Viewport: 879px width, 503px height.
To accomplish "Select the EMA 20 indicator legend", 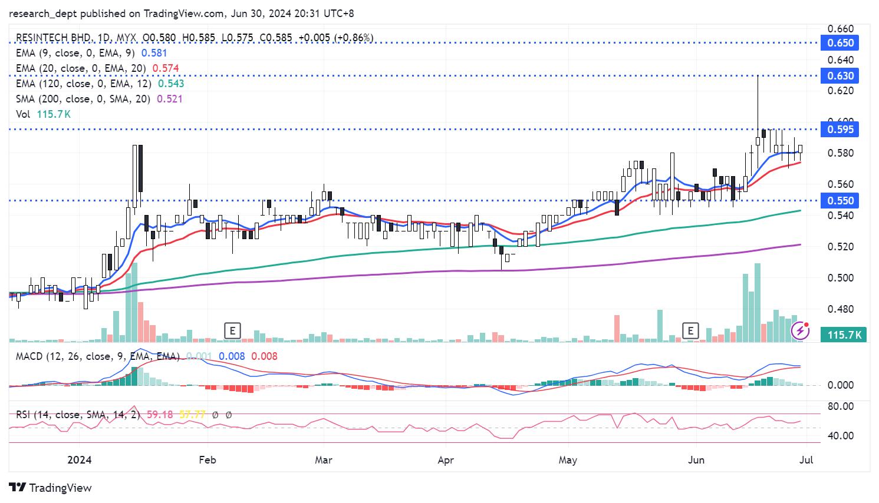I will [81, 68].
